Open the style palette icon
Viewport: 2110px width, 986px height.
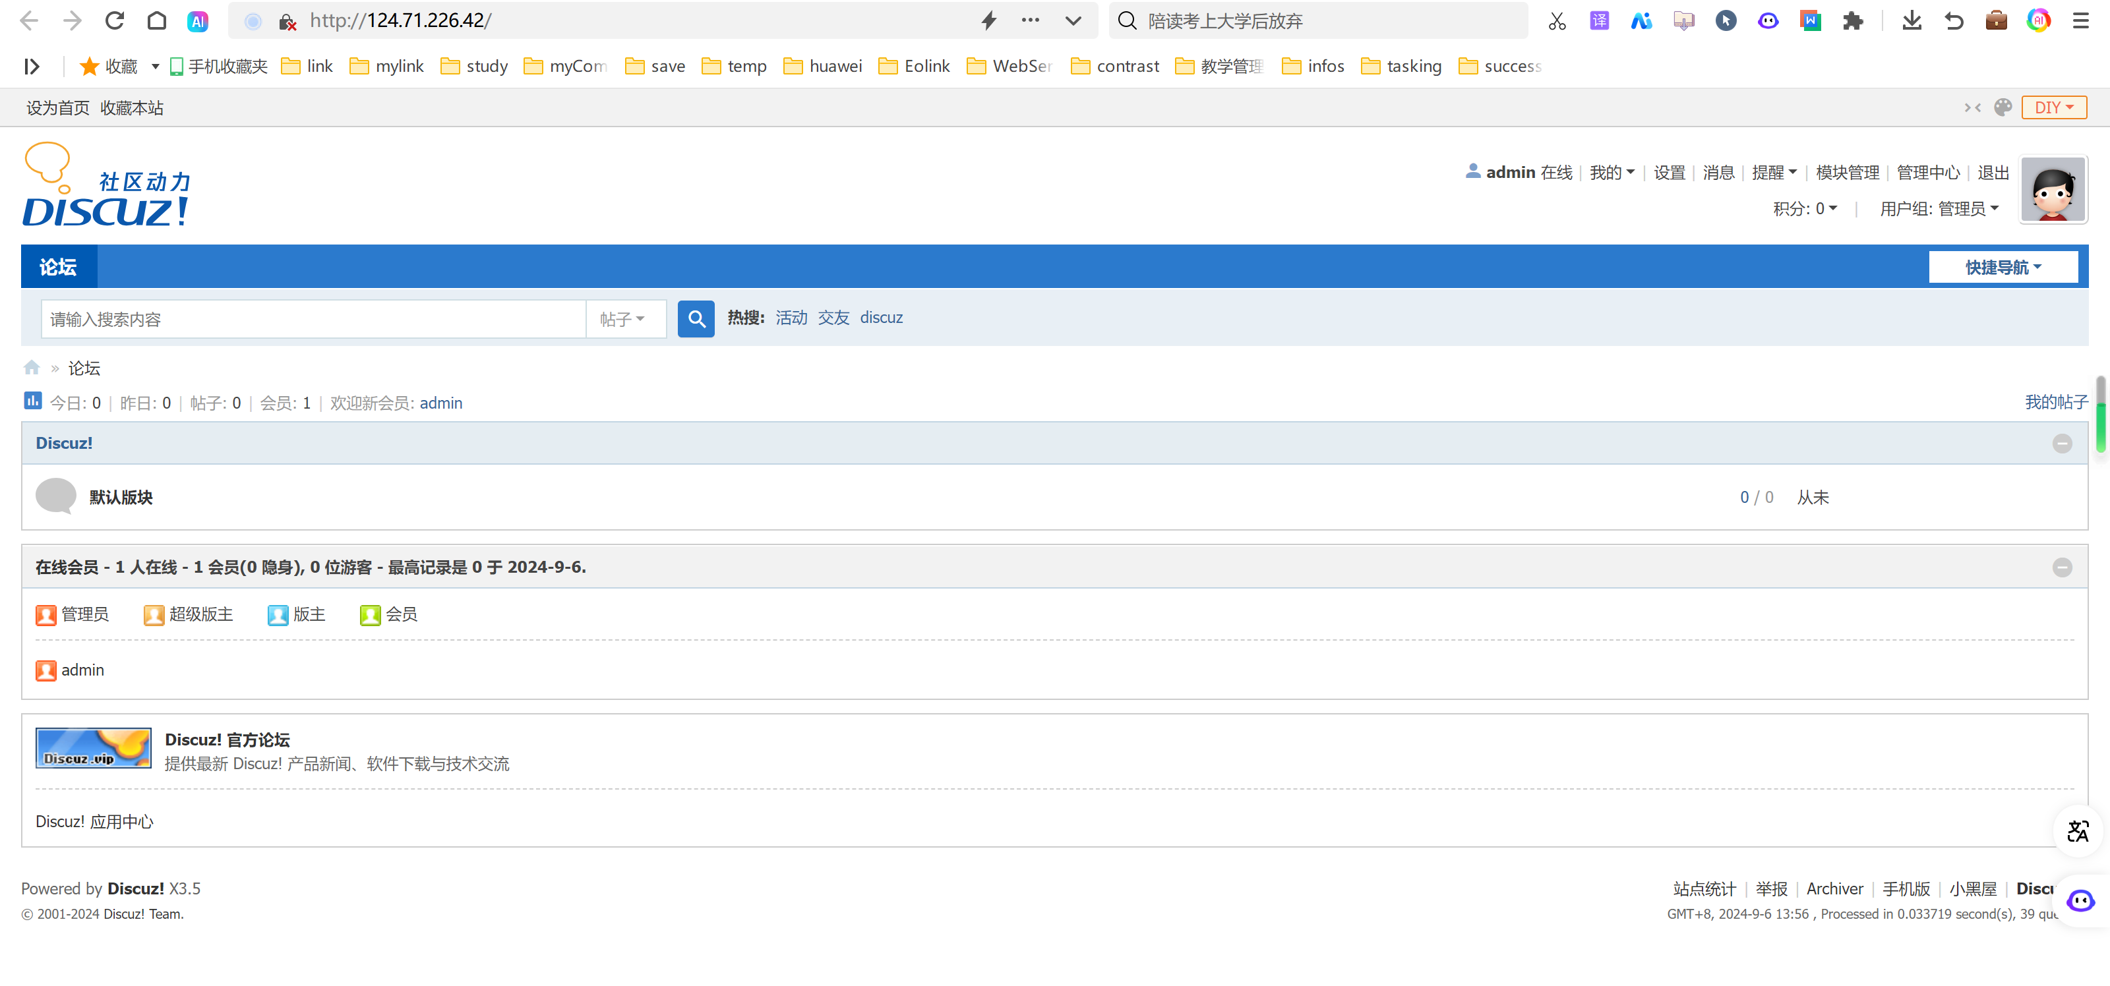pyautogui.click(x=2003, y=107)
